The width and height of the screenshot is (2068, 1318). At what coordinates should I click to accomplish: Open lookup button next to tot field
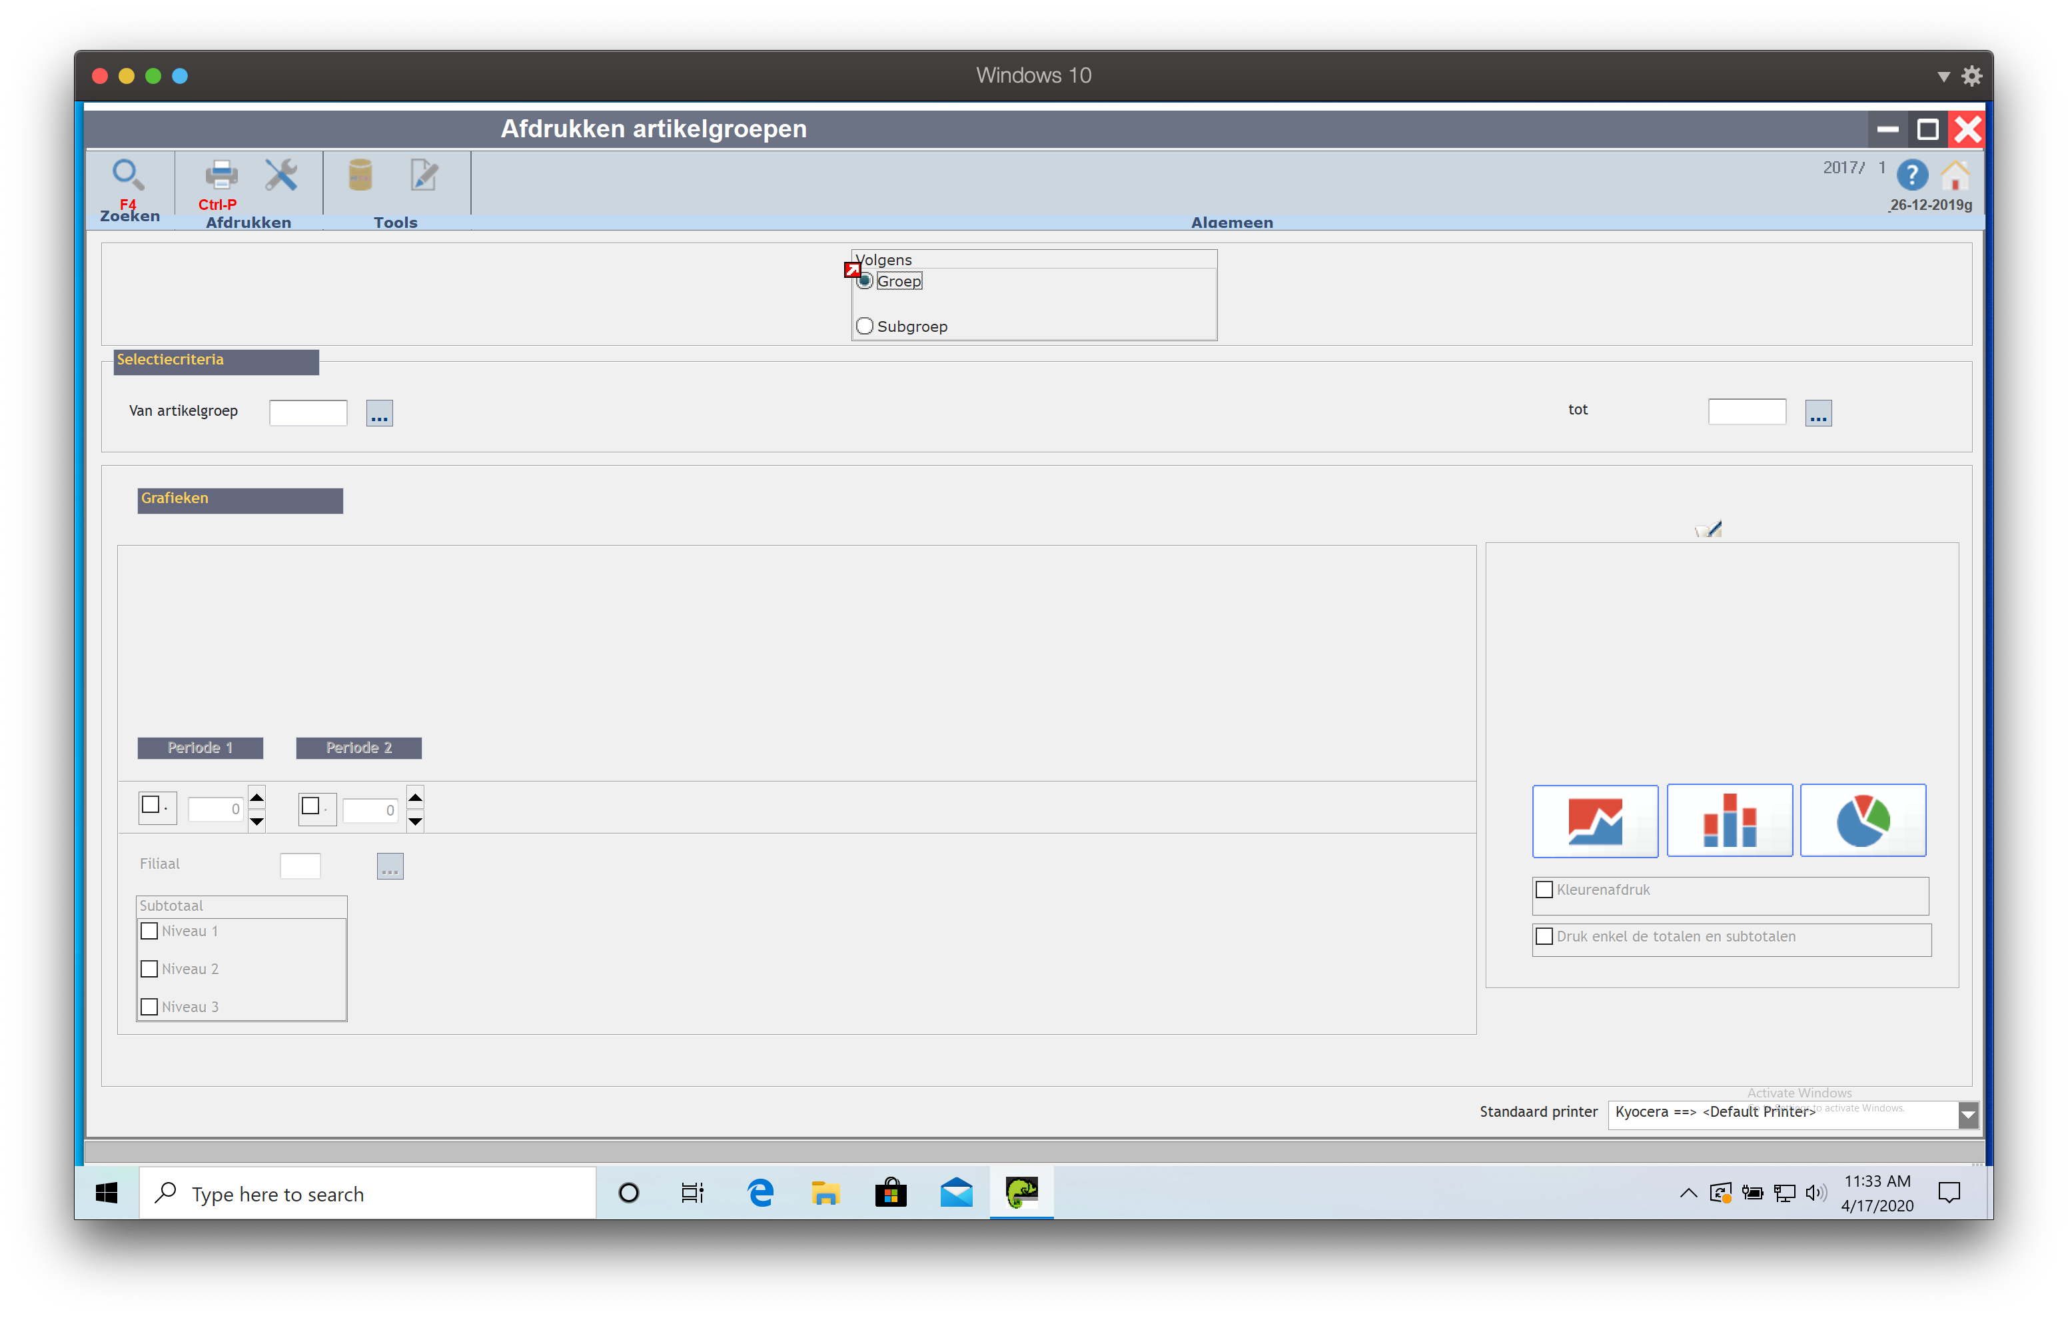(x=1818, y=413)
